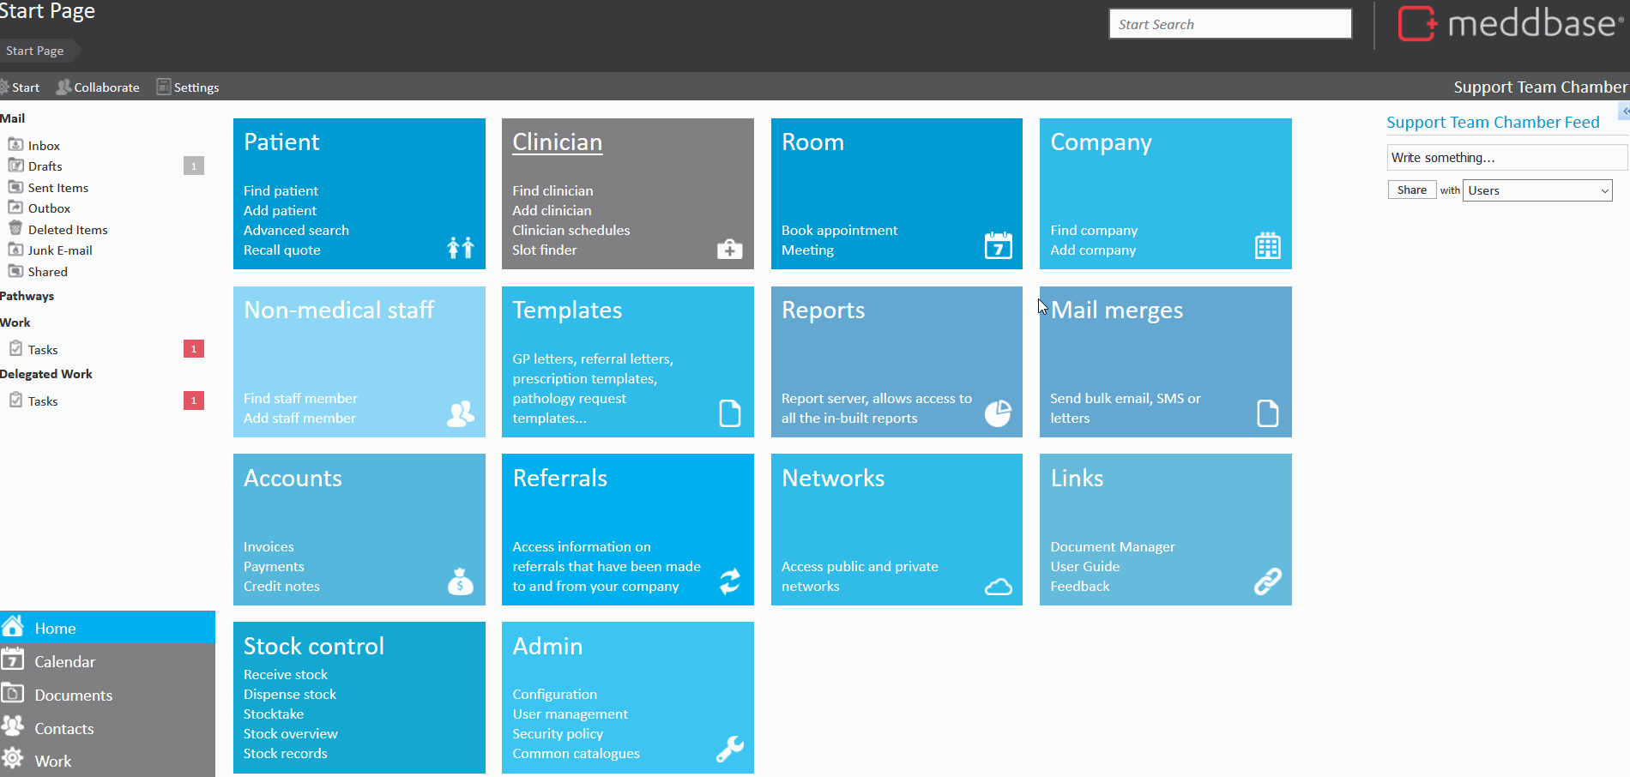
Task: Click into the Start Search field
Action: pos(1229,24)
